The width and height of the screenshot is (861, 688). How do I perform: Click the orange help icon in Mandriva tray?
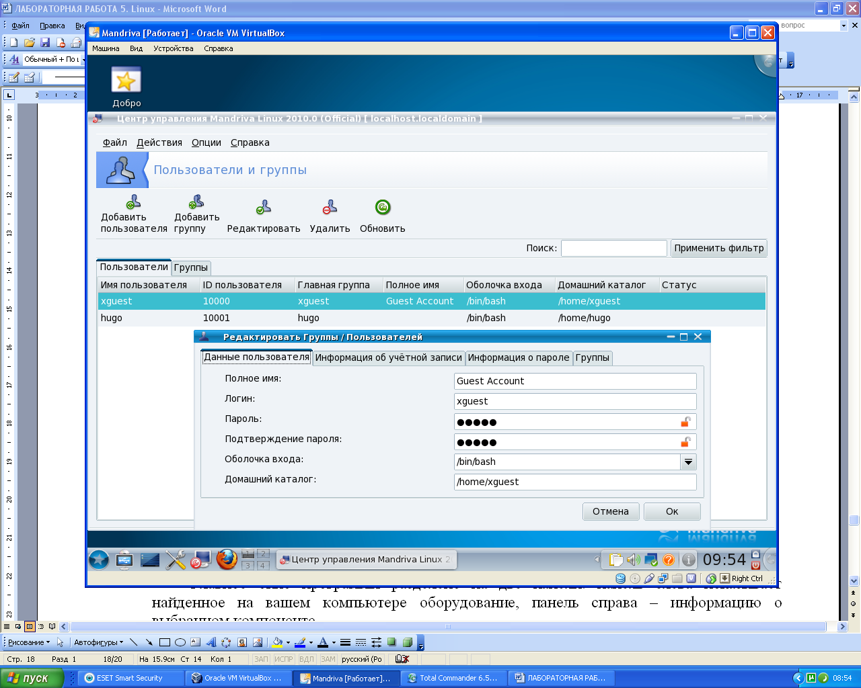tap(669, 560)
